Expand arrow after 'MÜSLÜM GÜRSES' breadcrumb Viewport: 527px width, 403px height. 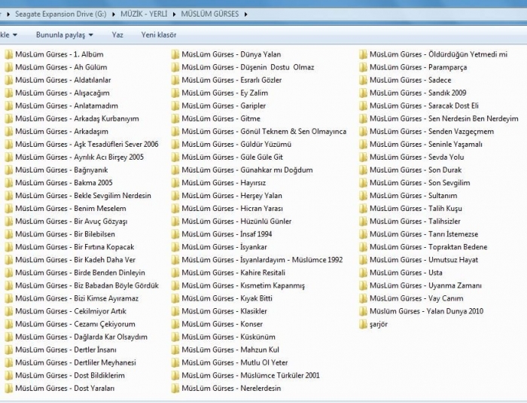pos(246,14)
